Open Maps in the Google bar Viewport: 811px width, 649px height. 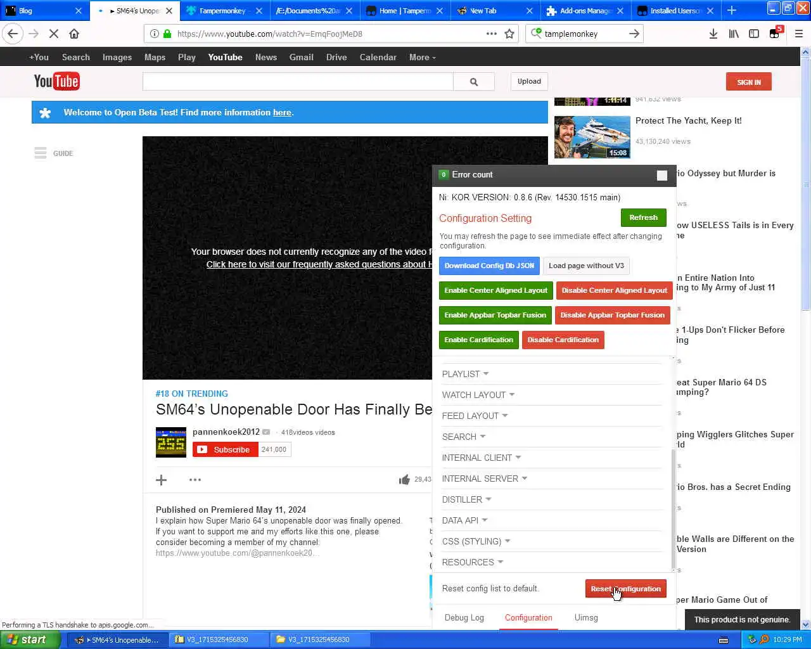point(155,57)
